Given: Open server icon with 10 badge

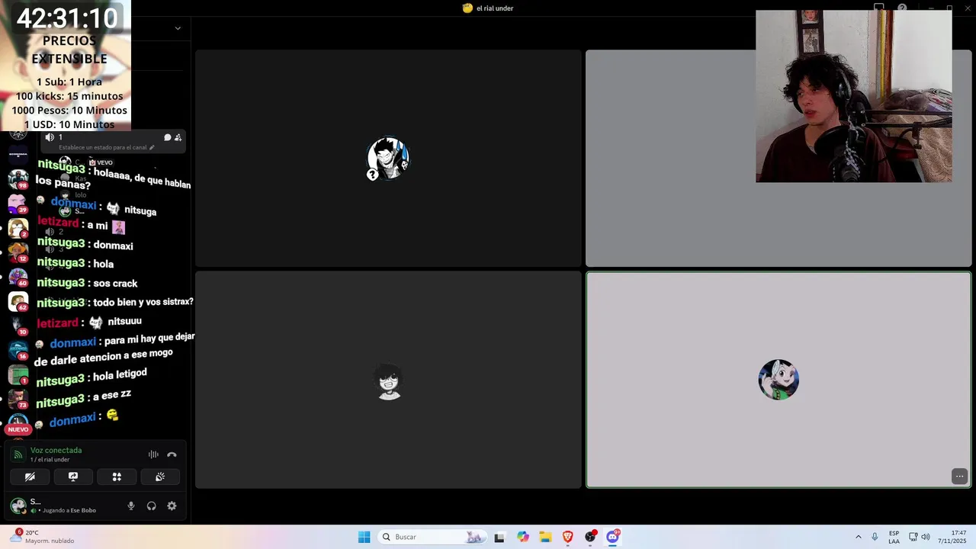Looking at the screenshot, I should point(18,326).
